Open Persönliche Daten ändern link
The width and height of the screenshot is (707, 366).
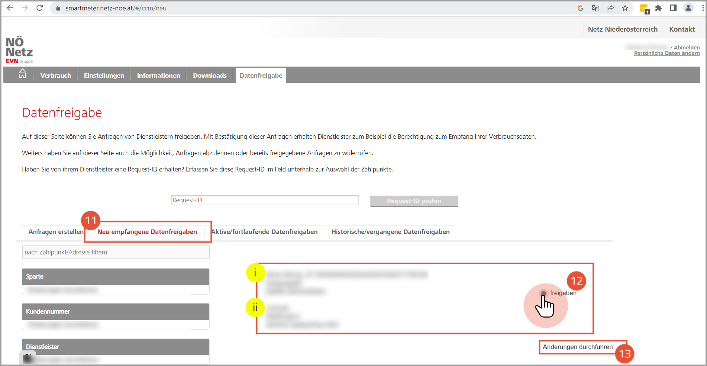(x=667, y=53)
